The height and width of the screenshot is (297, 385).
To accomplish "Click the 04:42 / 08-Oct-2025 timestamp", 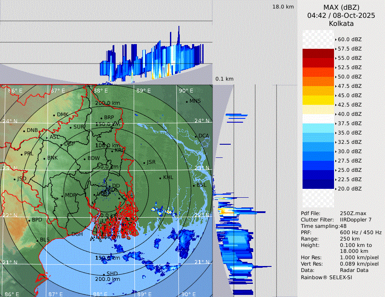I will (341, 15).
